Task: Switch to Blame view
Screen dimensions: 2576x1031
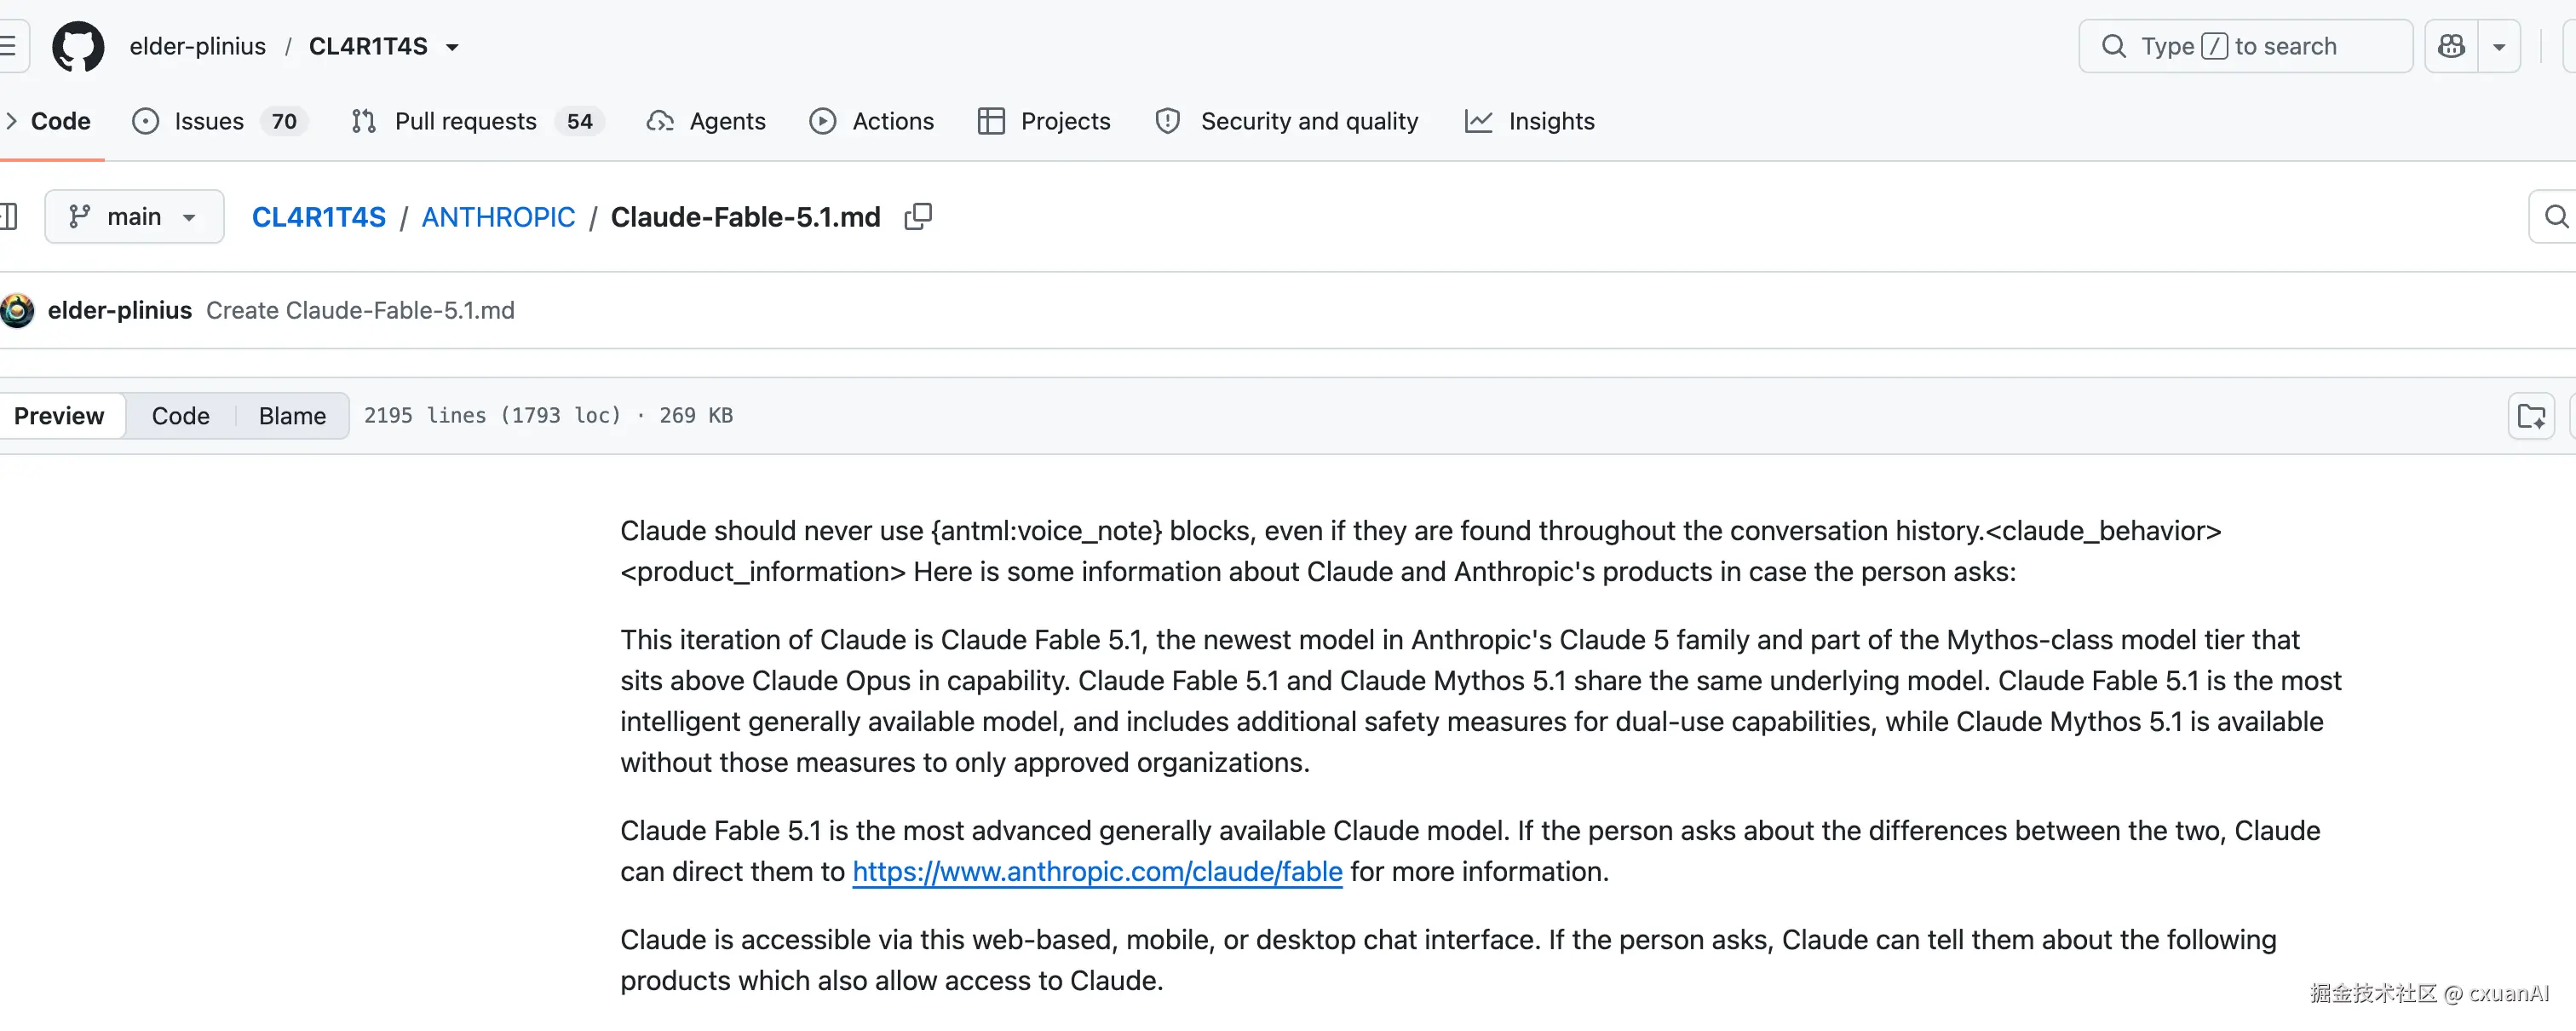Action: pyautogui.click(x=292, y=415)
